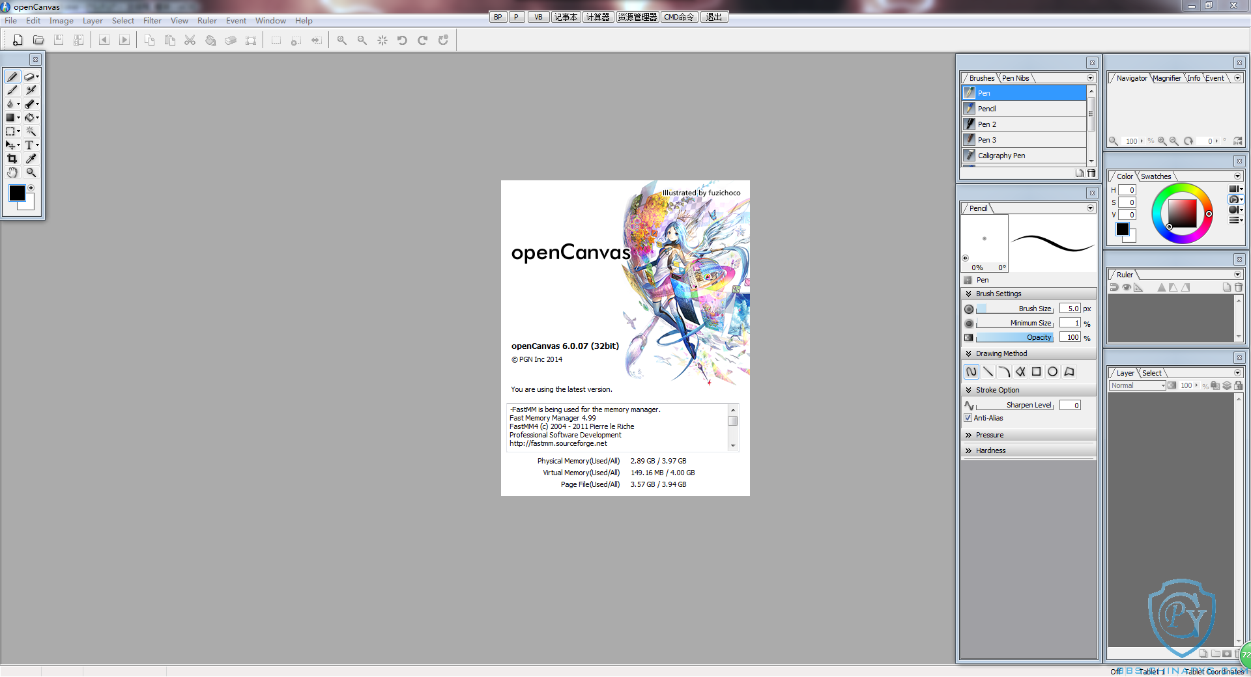Switch to the Pen Nibs tab
The width and height of the screenshot is (1251, 677).
tap(1015, 78)
